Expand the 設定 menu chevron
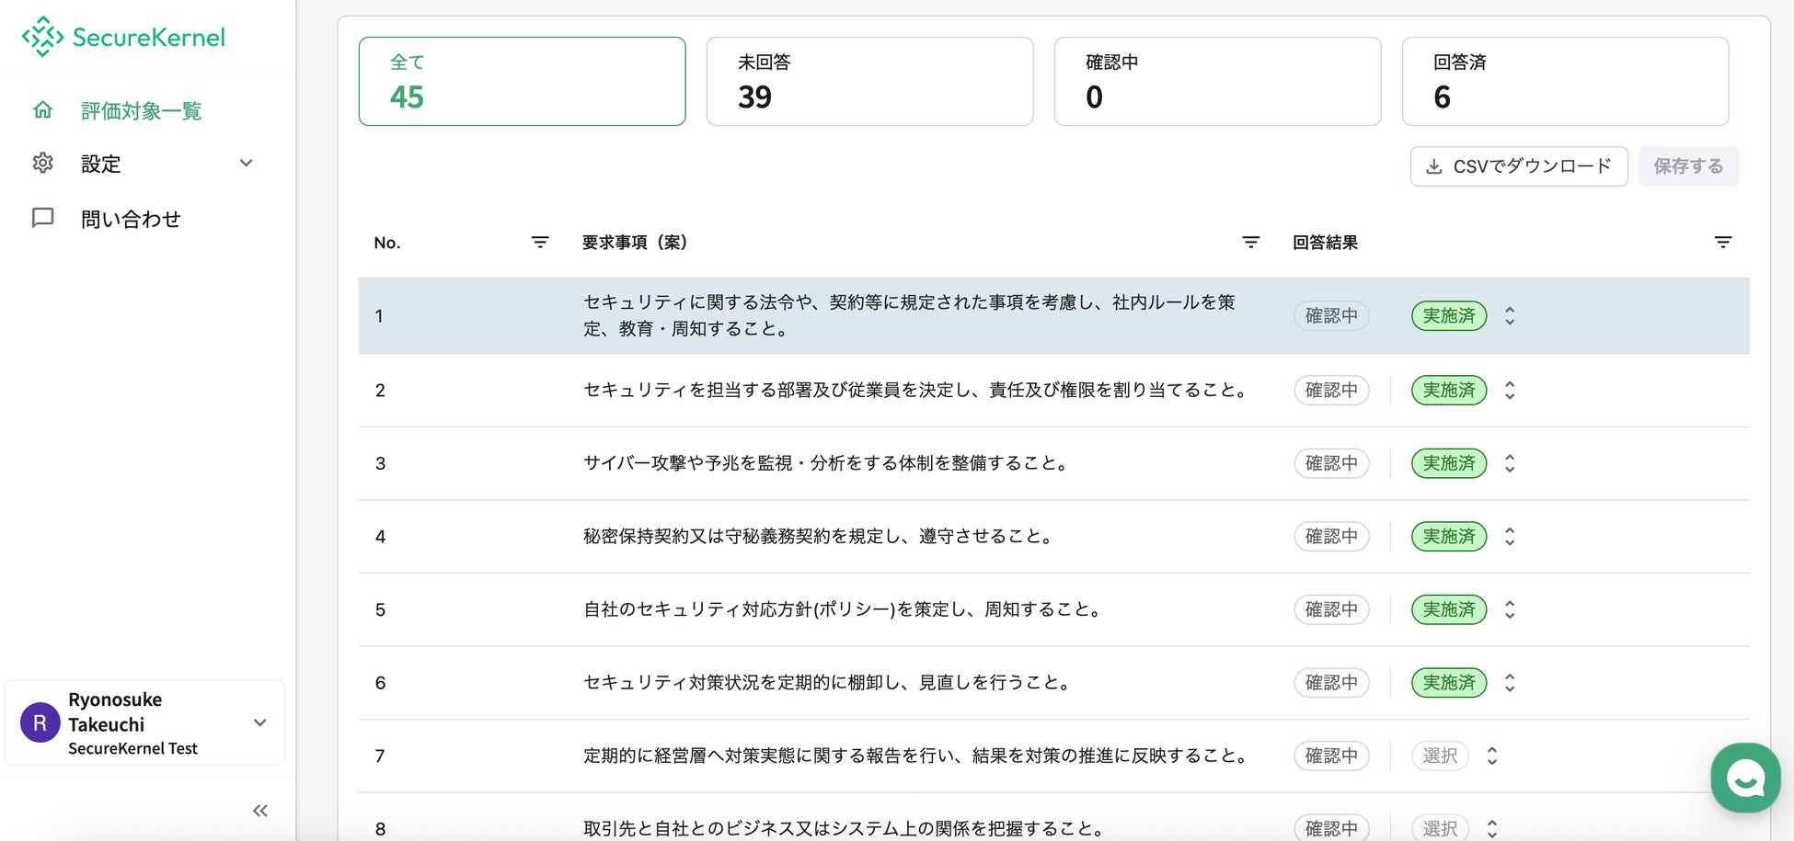 click(246, 164)
